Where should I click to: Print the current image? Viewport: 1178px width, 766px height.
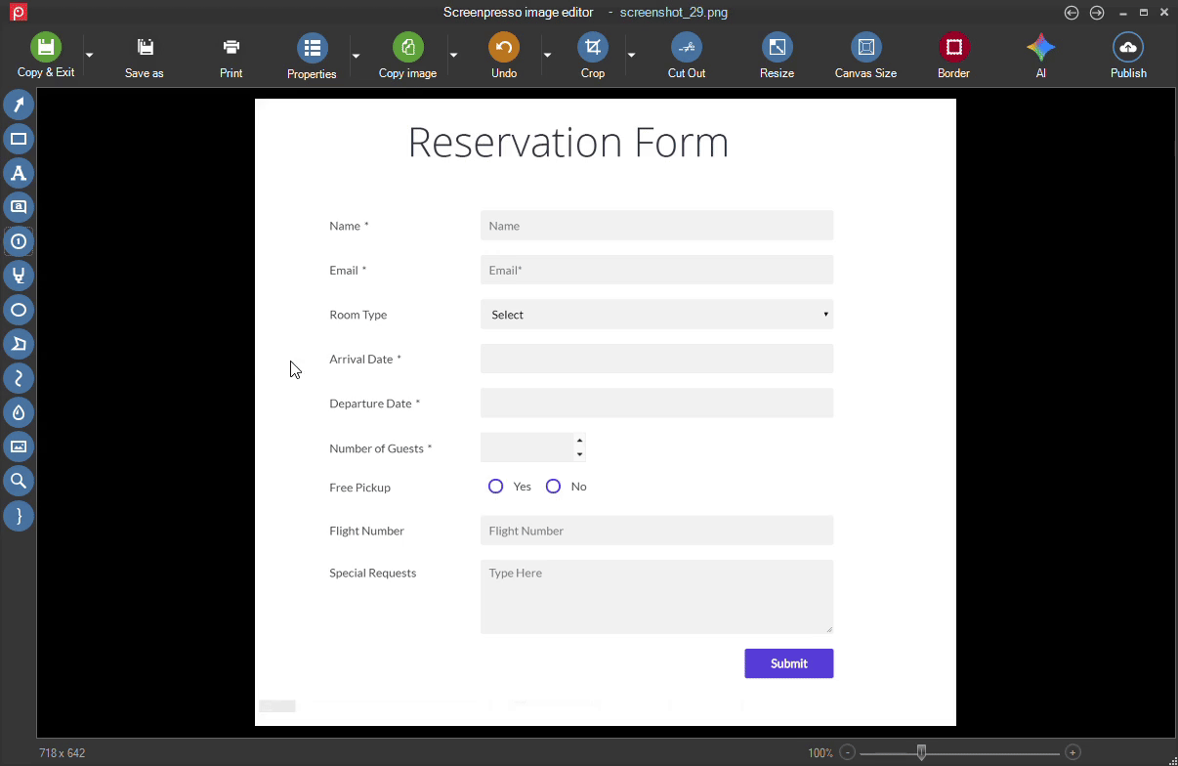(x=231, y=56)
